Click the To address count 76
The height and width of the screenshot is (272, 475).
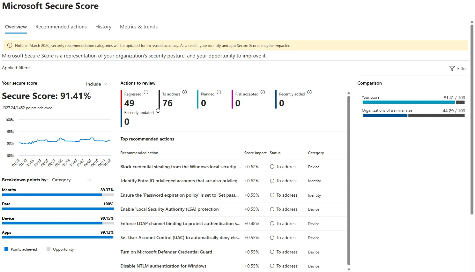tap(167, 103)
